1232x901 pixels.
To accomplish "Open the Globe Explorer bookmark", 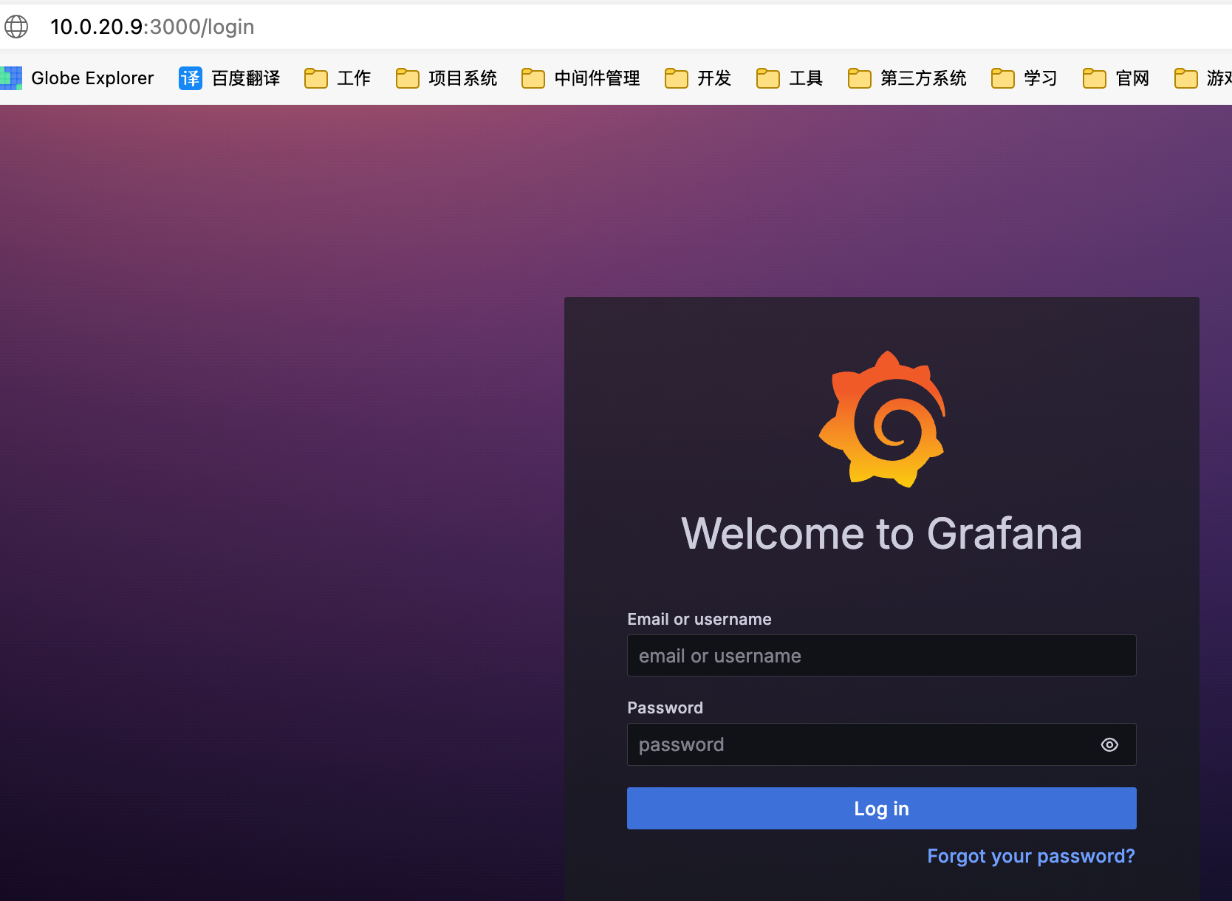I will coord(77,78).
